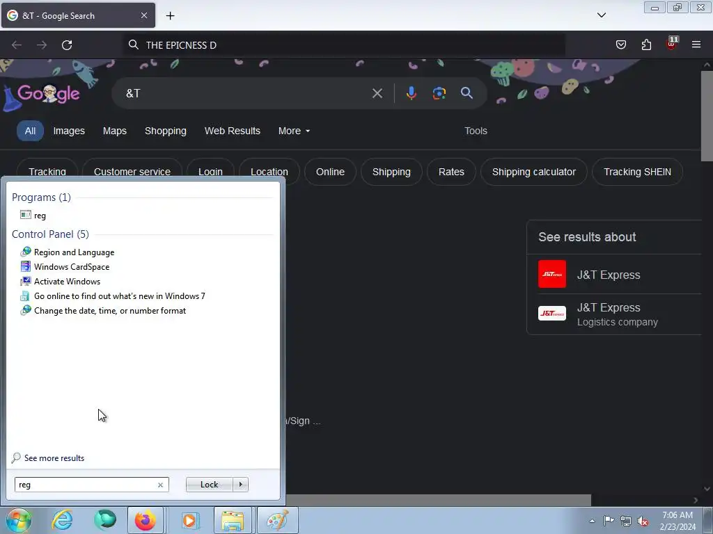The image size is (713, 534).
Task: Open the search Tools options
Action: pos(476,131)
